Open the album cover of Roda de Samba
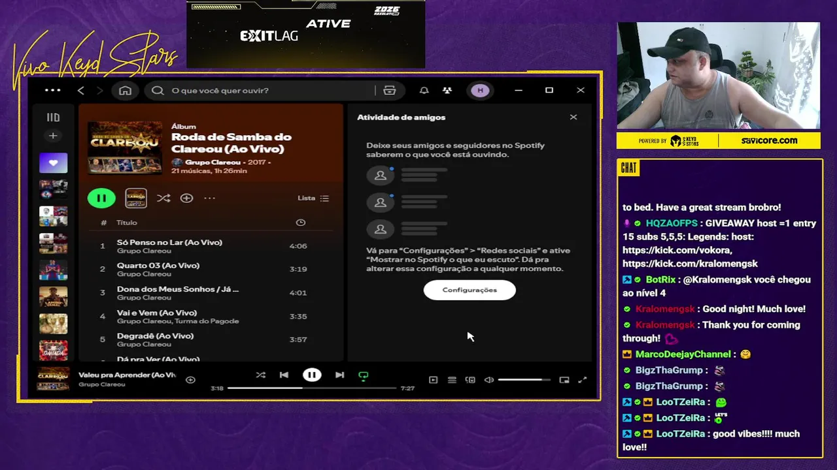 coord(125,148)
